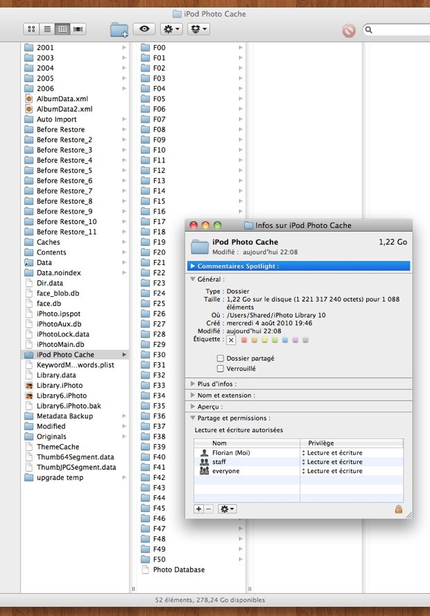This screenshot has width=430, height=616.
Task: Select the Metadata Backup folder
Action: pyautogui.click(x=64, y=416)
